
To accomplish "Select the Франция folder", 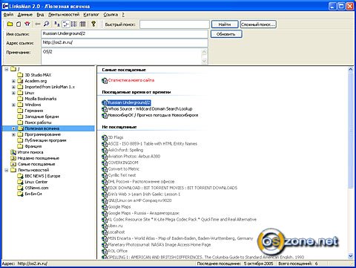I will coord(33,146).
